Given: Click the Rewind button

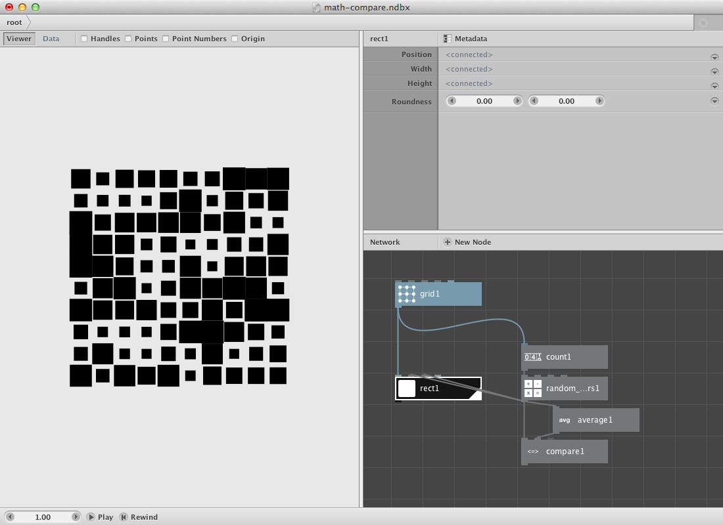Looking at the screenshot, I should (123, 517).
